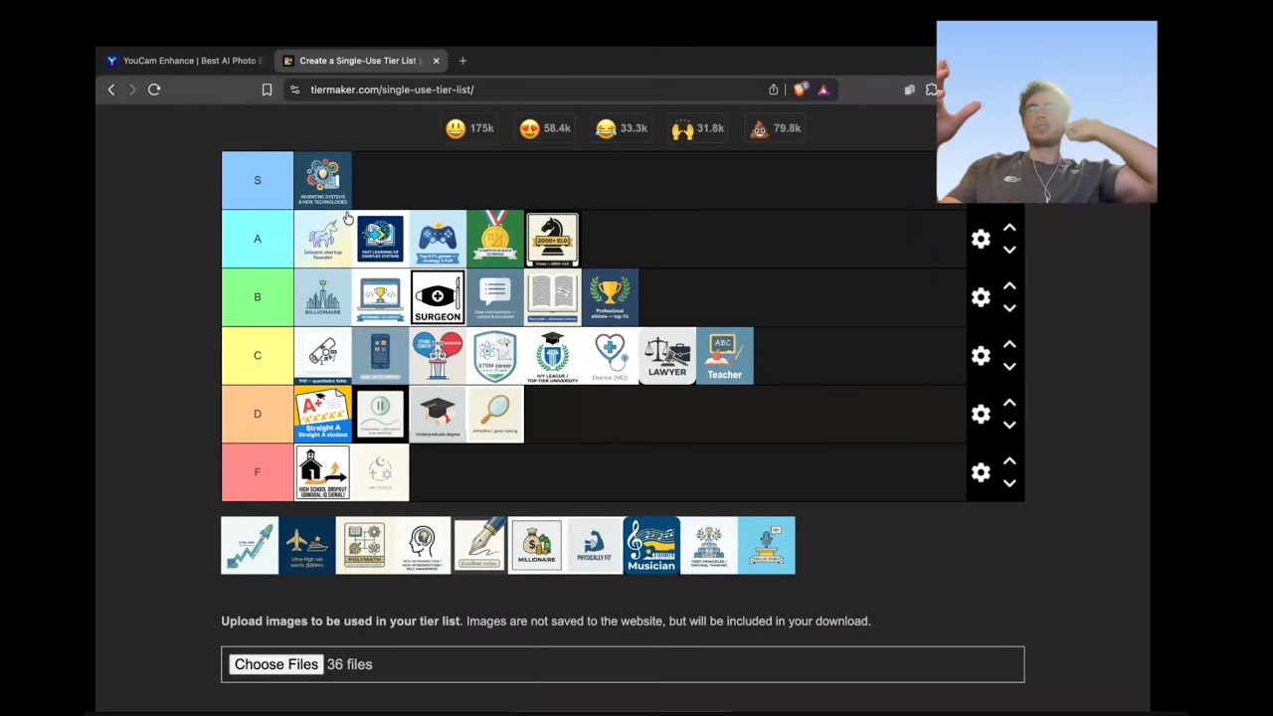This screenshot has height=716, width=1273.
Task: Pick the STEM career shield tile
Action: 495,355
